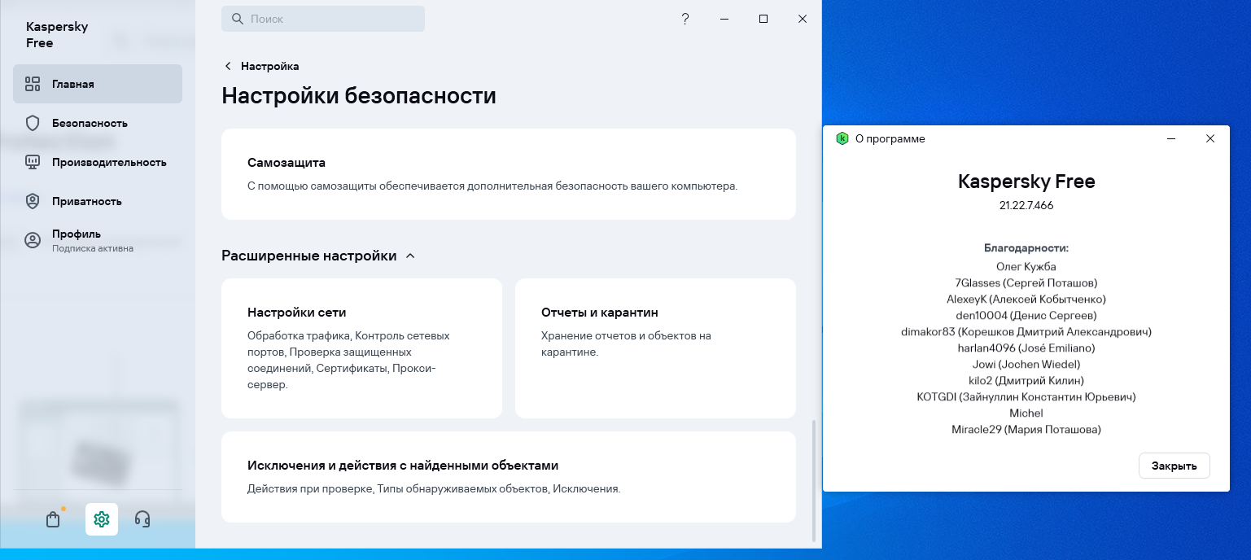Click the name Олег Кужба
Image resolution: width=1251 pixels, height=560 pixels.
[x=1026, y=266]
